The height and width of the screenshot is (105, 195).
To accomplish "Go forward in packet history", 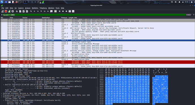I will [x=38, y=11].
